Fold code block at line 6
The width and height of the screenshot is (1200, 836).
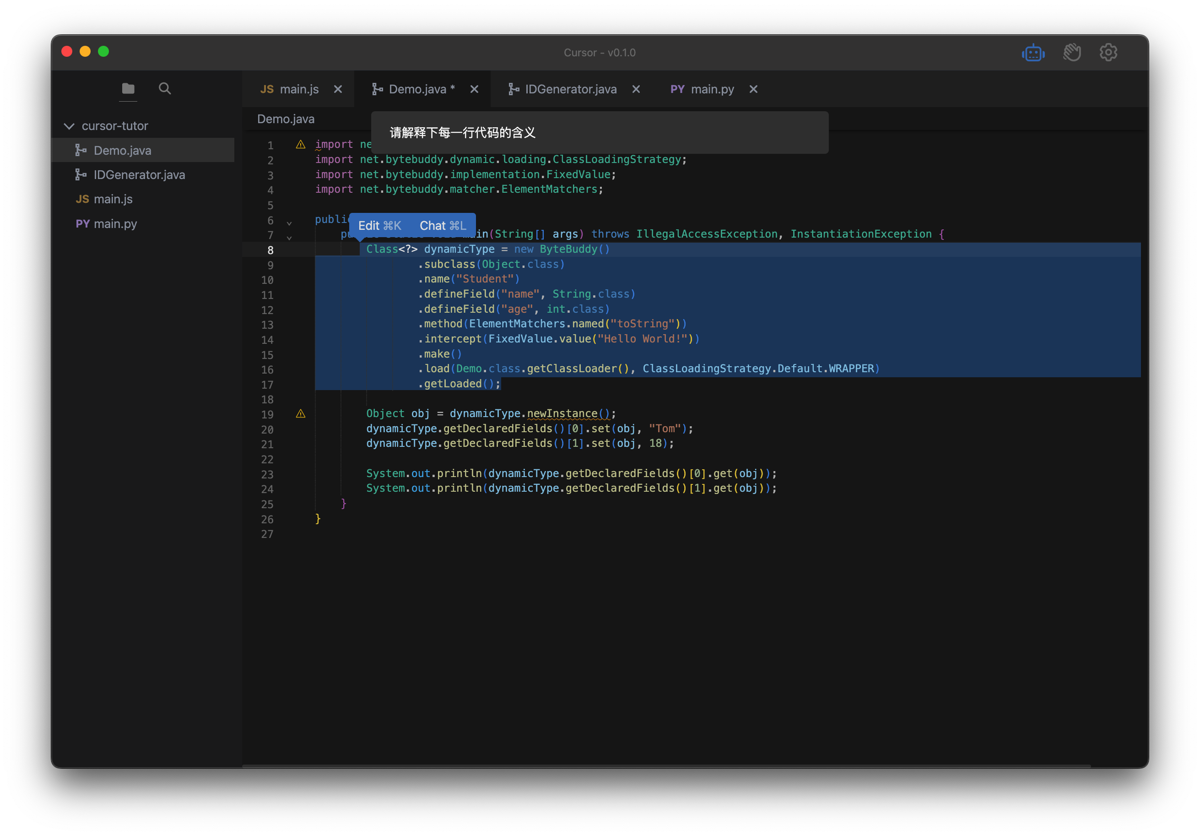289,223
